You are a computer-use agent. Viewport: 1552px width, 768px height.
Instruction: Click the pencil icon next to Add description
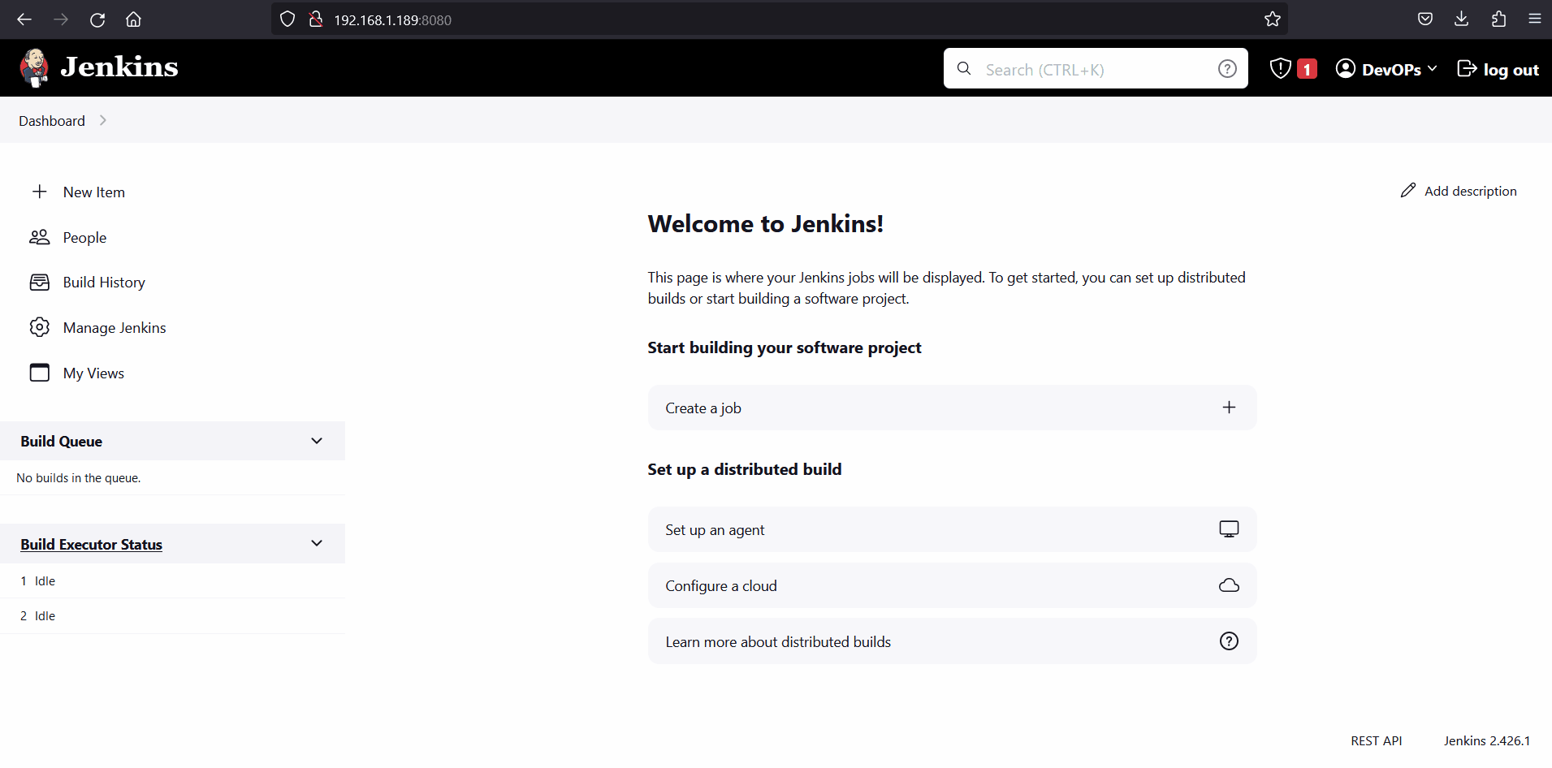point(1407,190)
